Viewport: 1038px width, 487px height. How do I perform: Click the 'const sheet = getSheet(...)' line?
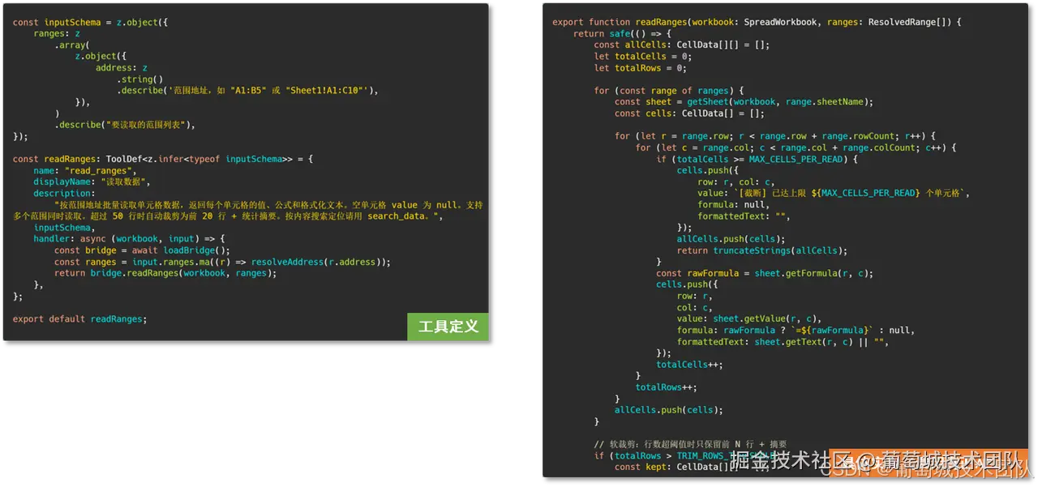744,101
